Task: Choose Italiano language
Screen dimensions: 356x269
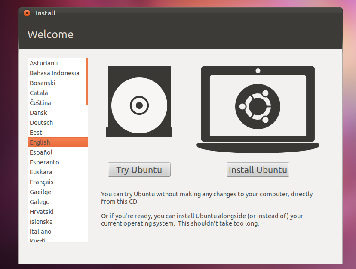Action: tap(58, 232)
